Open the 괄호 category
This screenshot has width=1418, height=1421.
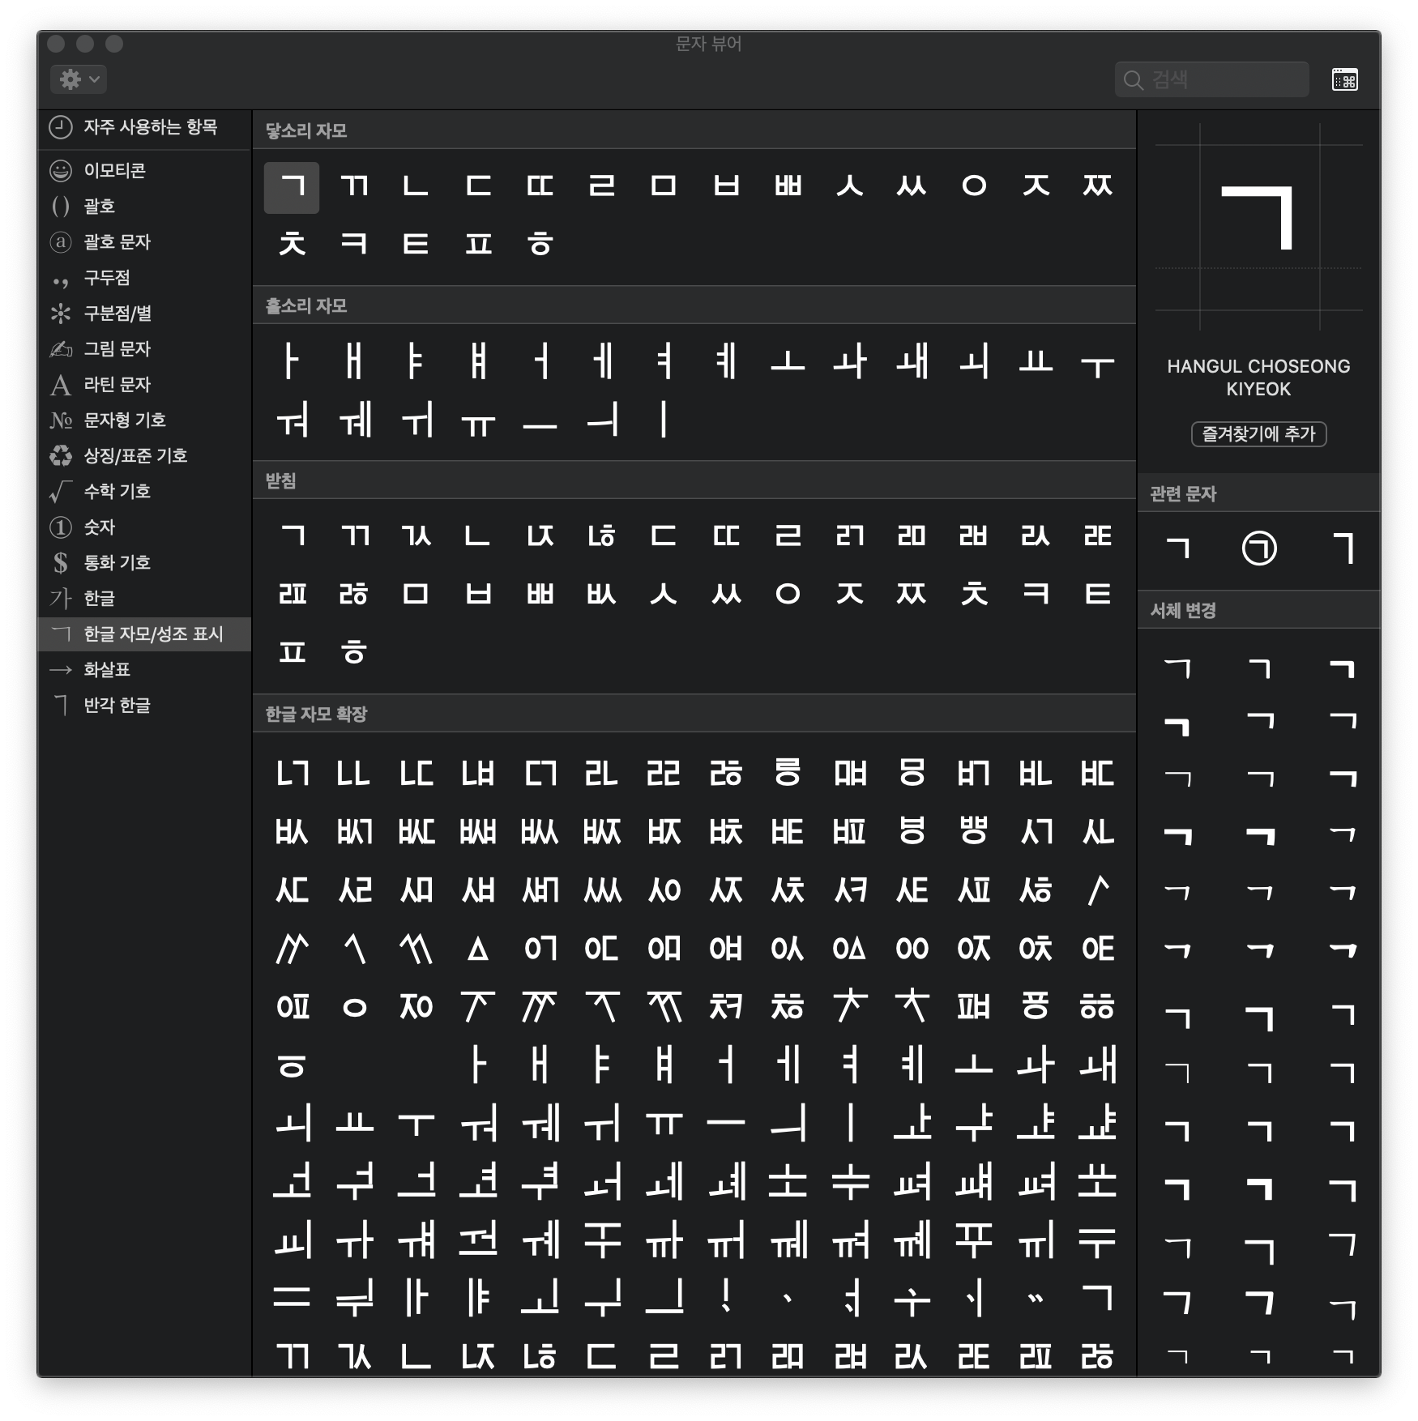point(144,206)
